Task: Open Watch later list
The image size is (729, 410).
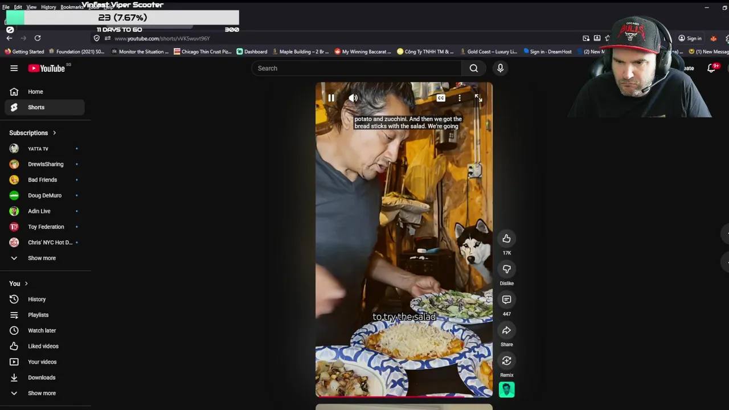Action: coord(44,330)
